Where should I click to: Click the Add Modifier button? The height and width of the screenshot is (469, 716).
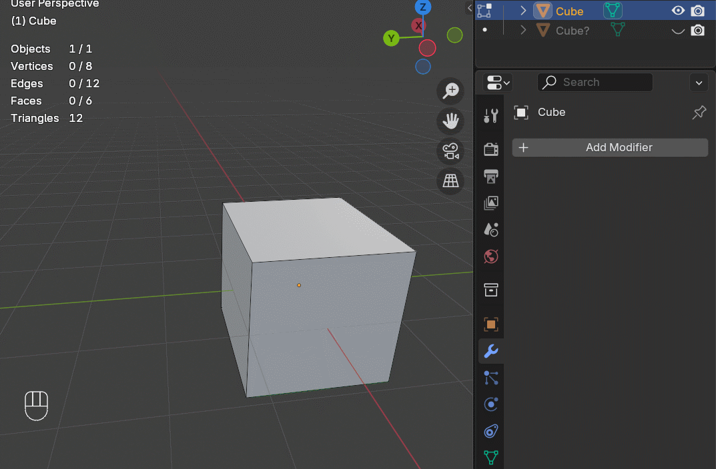(x=609, y=147)
